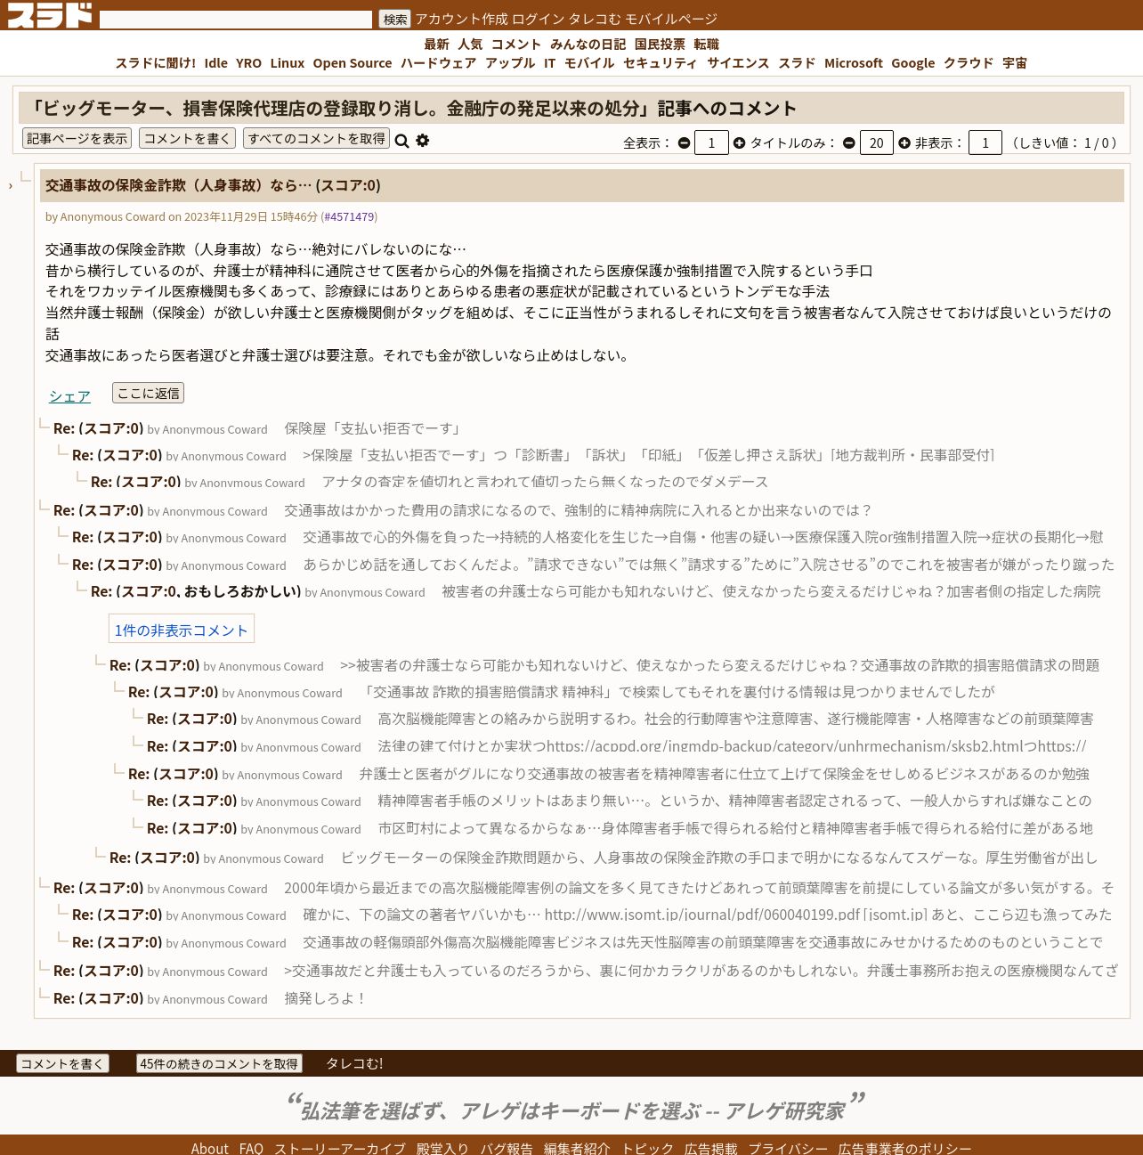This screenshot has height=1155, width=1143.
Task: Open the タレコむ header link
Action: (x=595, y=19)
